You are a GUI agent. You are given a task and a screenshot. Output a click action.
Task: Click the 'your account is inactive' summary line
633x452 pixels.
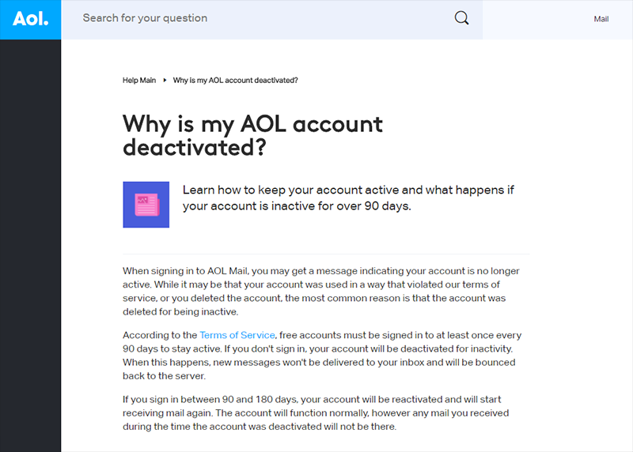pos(297,206)
